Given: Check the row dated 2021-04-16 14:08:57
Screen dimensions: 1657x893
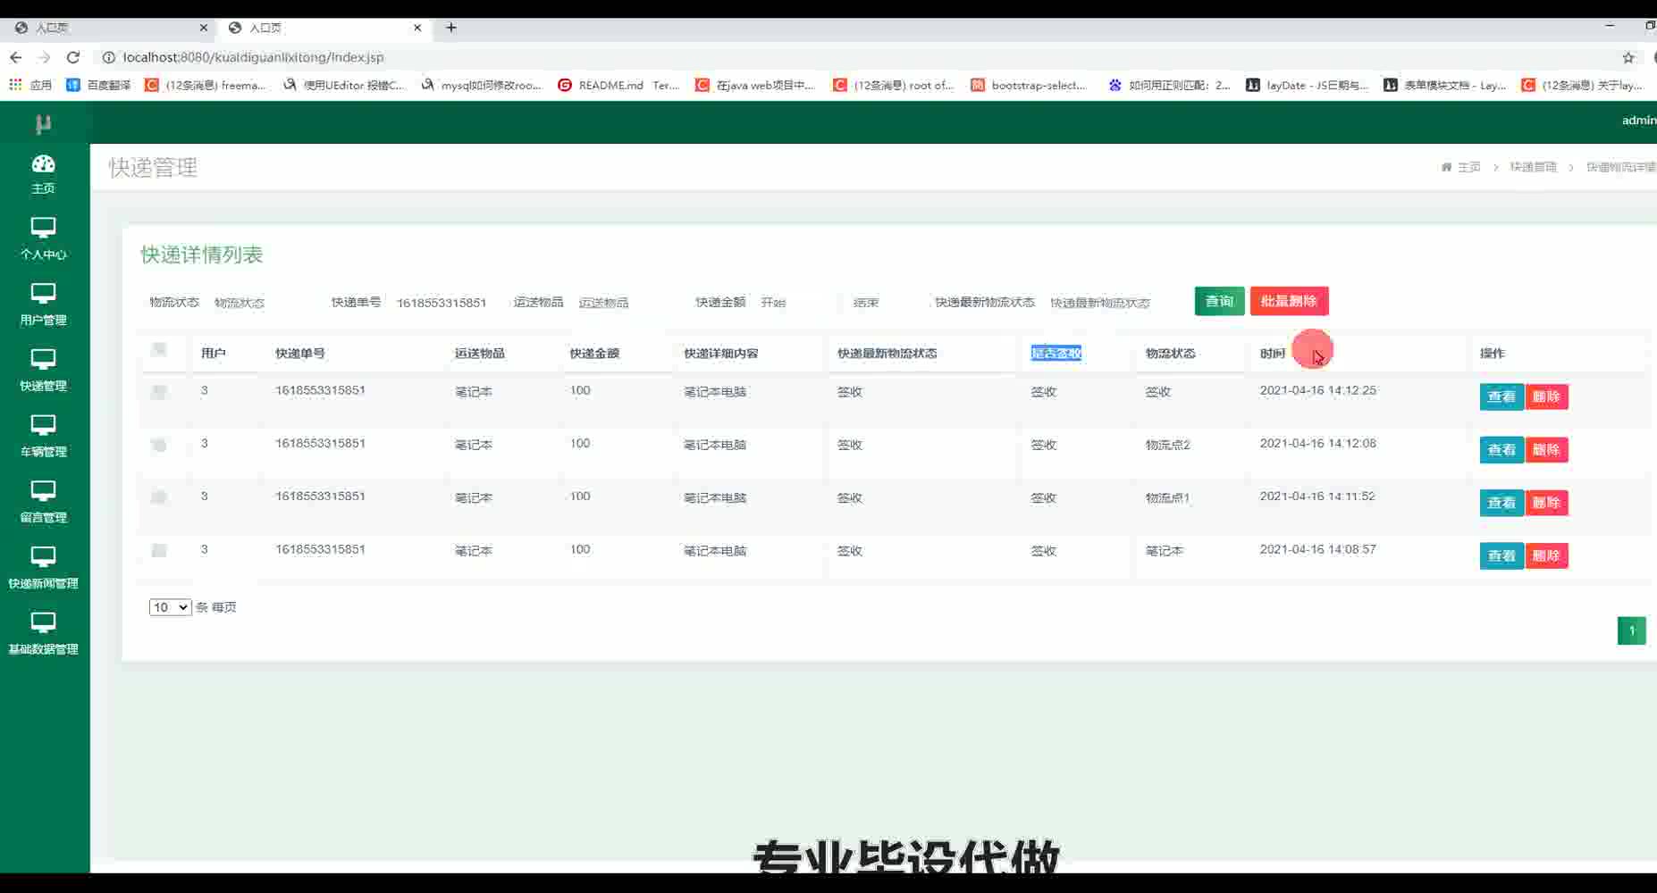Looking at the screenshot, I should (x=159, y=550).
